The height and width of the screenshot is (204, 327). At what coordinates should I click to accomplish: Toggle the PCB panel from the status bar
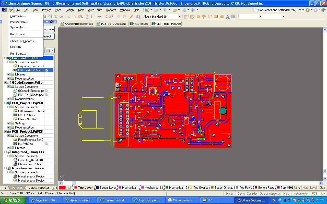coord(314,193)
